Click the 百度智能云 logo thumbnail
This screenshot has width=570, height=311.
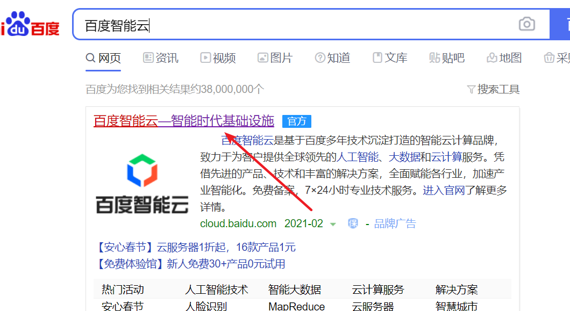142,184
